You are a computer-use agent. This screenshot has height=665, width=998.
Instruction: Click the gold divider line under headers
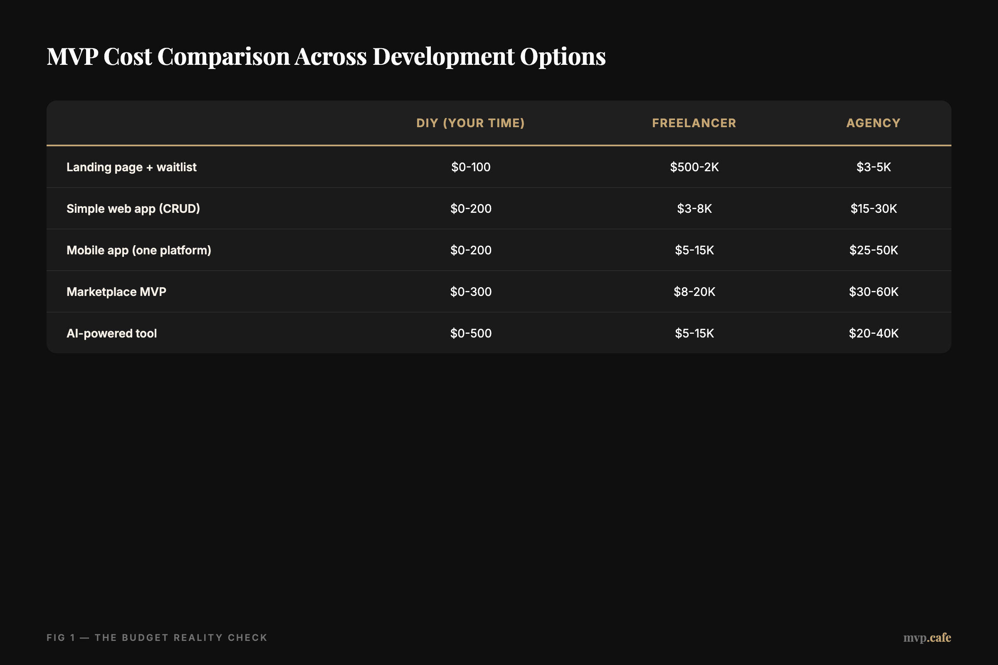click(499, 146)
